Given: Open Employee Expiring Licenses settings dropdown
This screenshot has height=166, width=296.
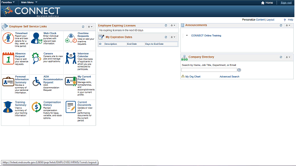Looking at the screenshot, I should (173, 25).
